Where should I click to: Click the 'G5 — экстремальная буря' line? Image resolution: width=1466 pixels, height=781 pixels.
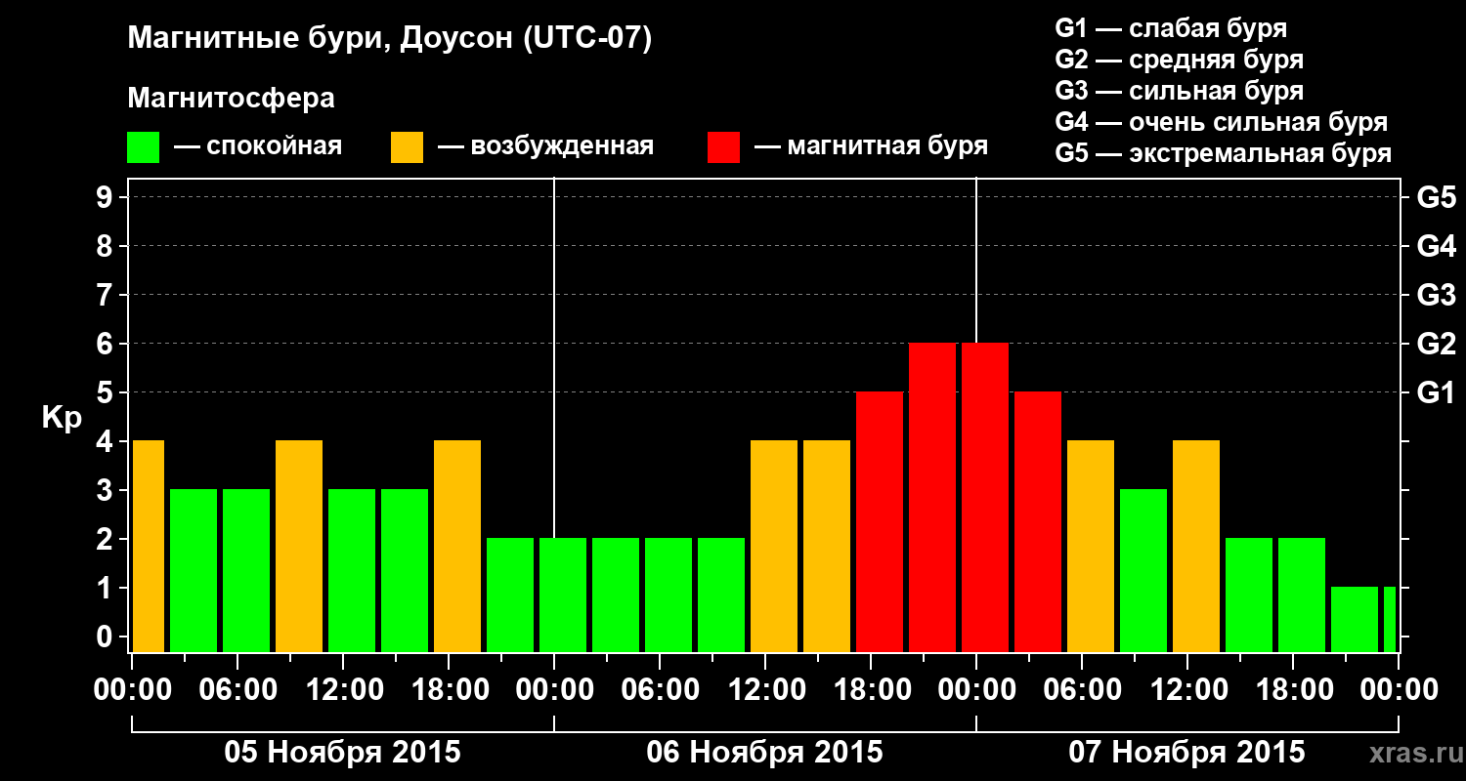point(1223,154)
